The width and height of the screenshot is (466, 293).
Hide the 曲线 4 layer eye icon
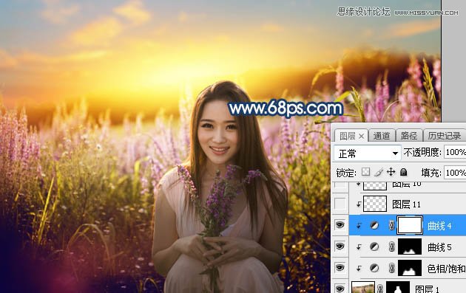[x=340, y=225]
